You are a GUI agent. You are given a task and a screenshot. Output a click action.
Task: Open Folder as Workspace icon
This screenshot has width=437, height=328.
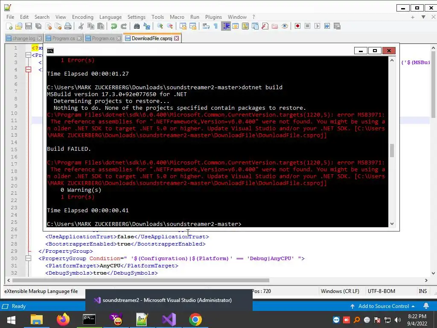coord(275,26)
